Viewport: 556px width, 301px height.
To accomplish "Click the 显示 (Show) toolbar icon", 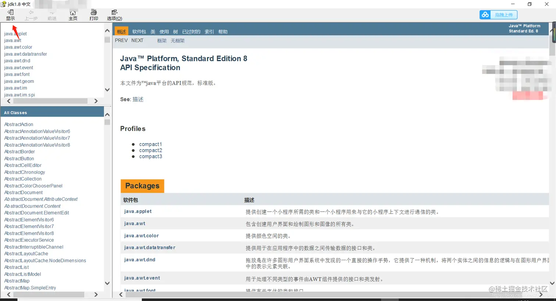I will (x=10, y=15).
